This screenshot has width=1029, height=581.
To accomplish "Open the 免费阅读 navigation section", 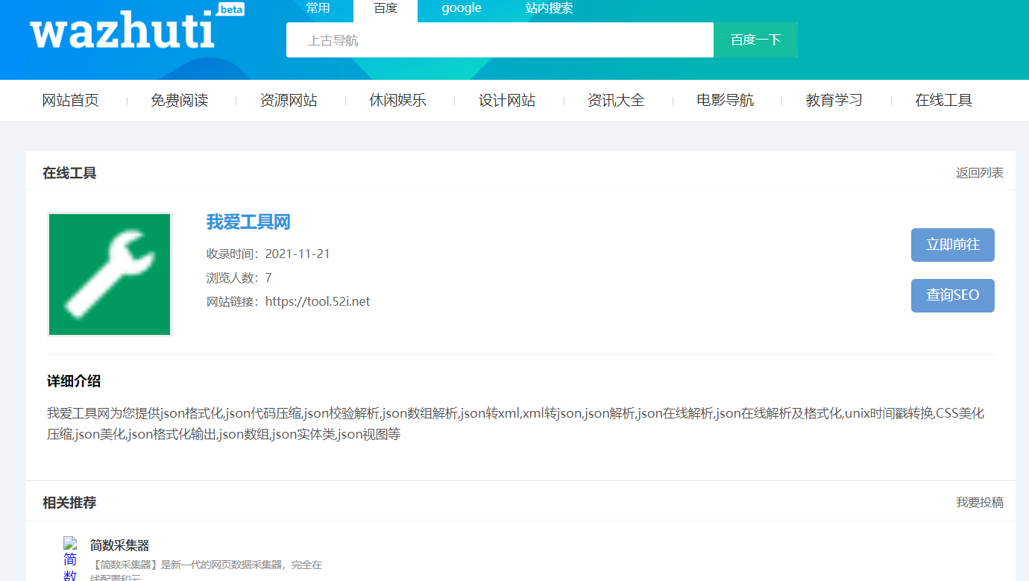I will coord(180,100).
